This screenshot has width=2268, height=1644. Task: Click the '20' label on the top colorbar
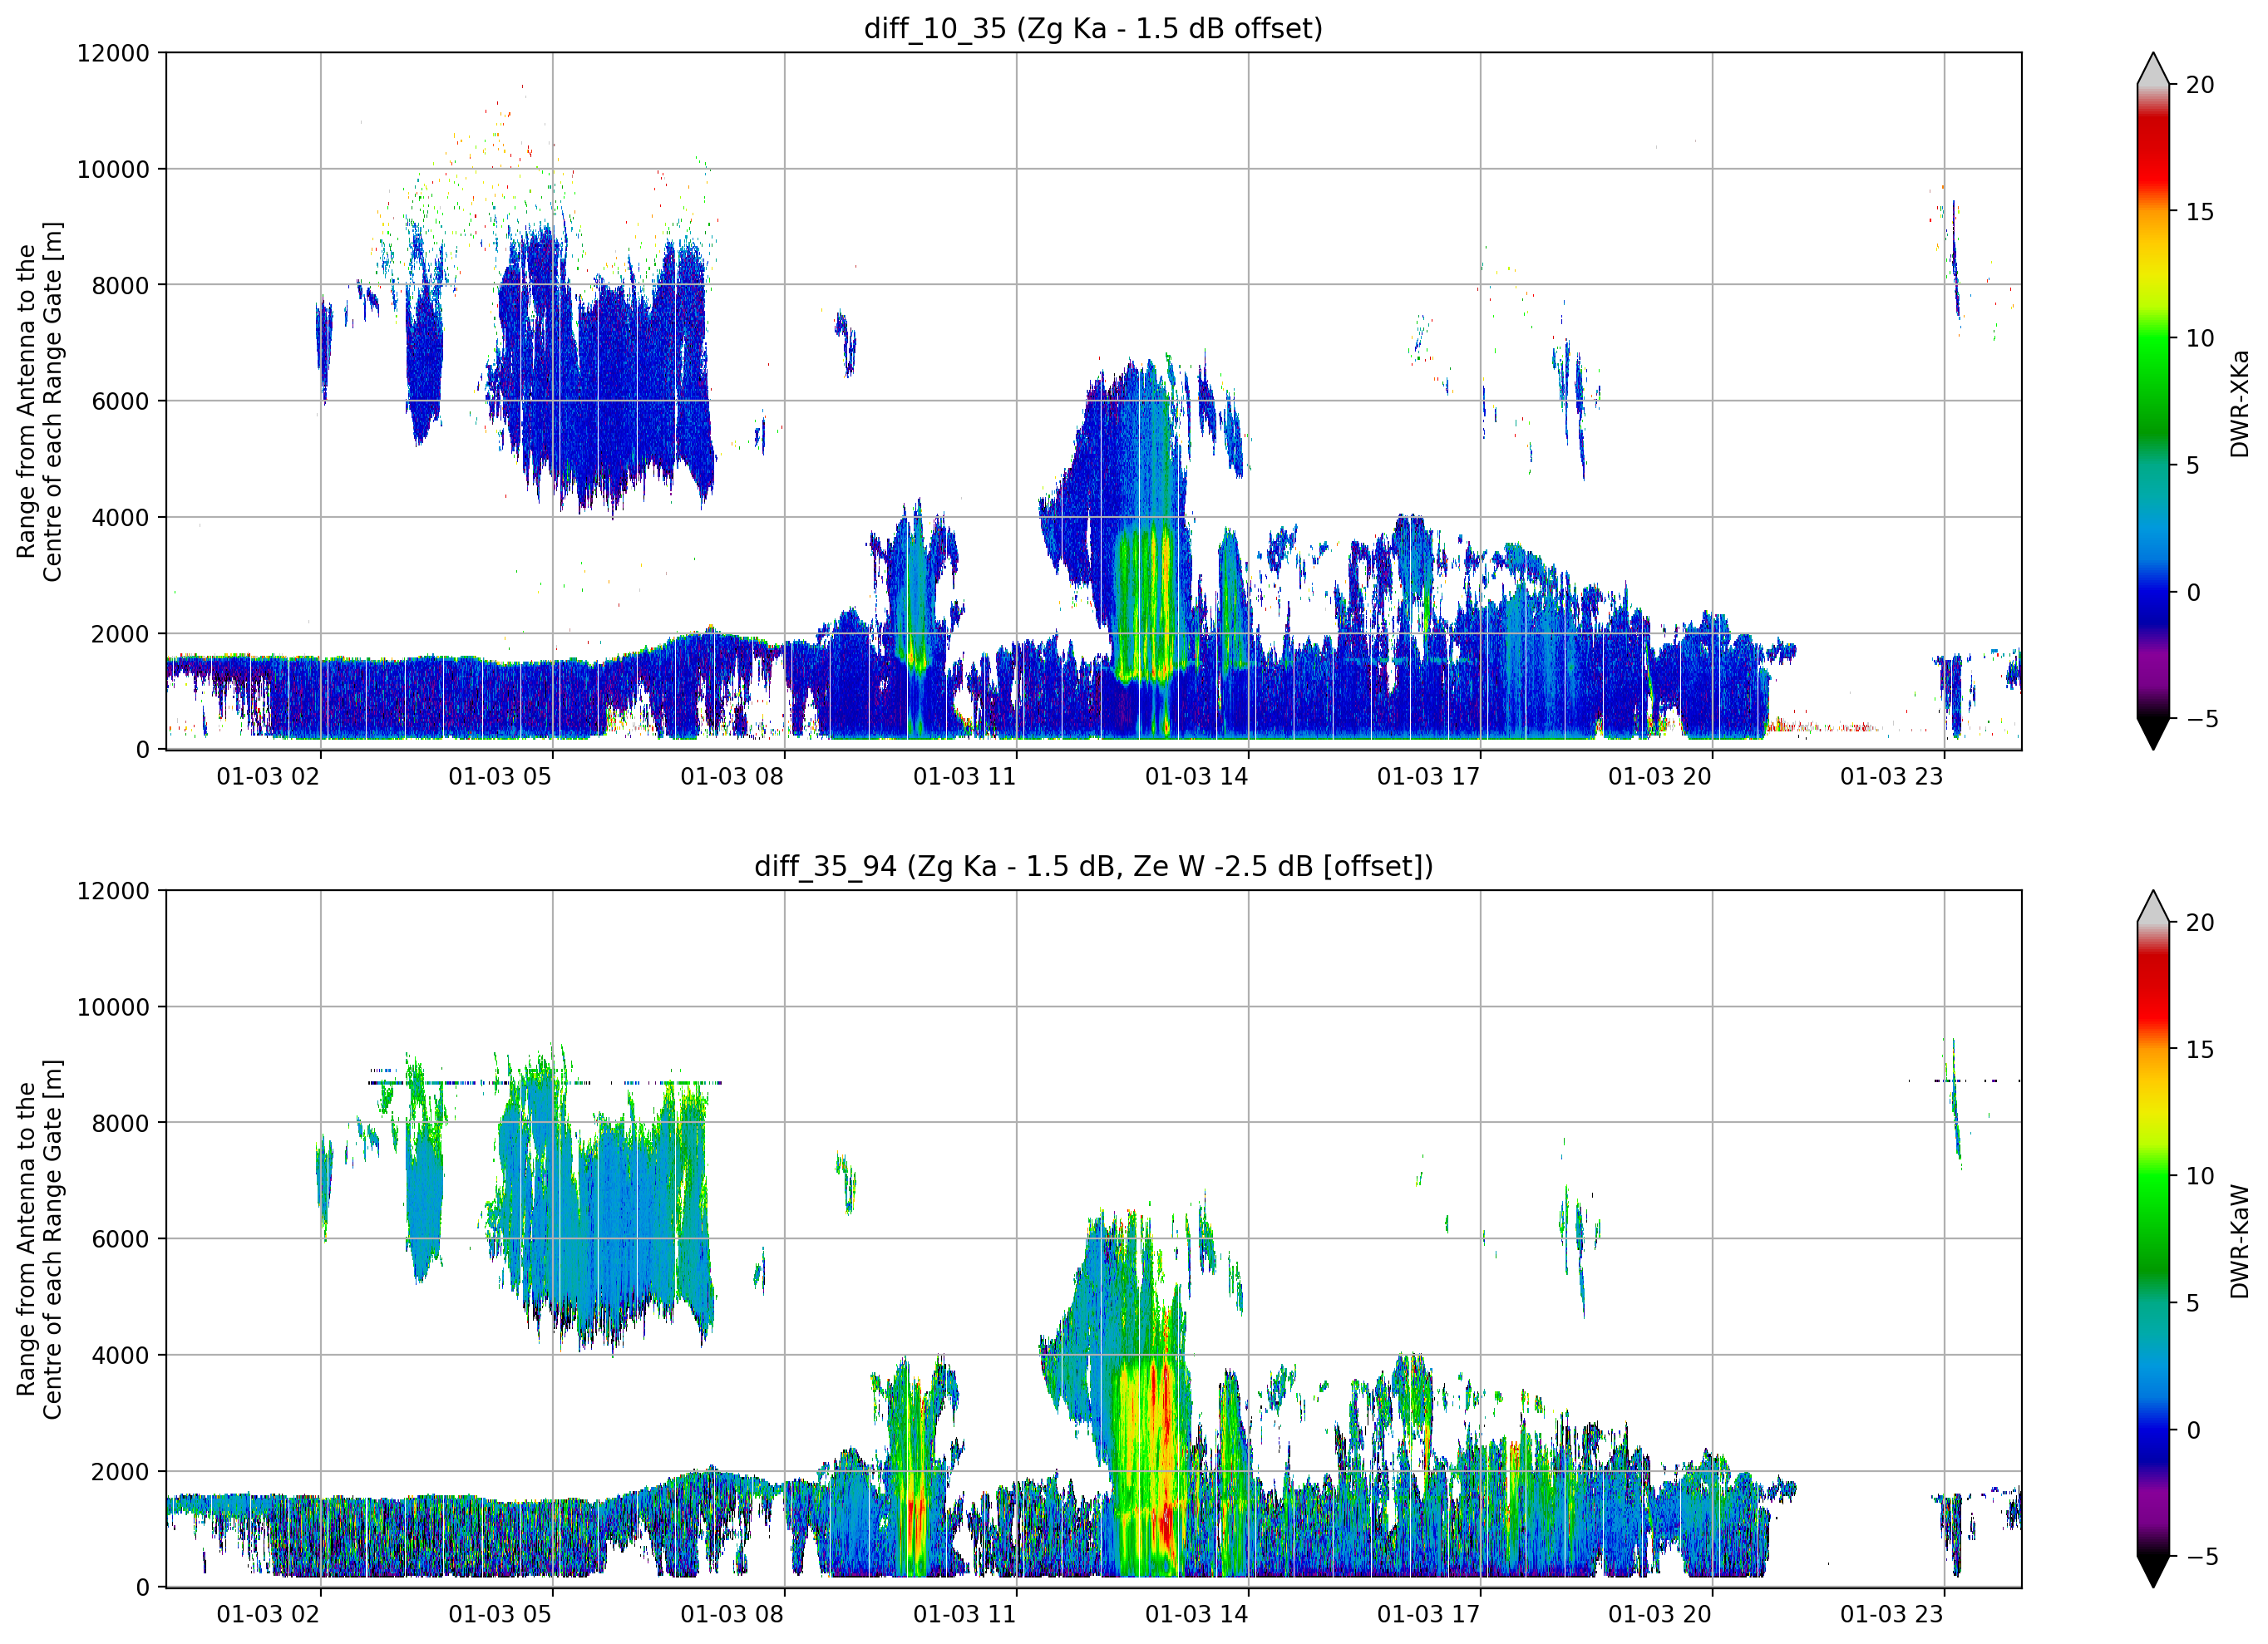tap(2200, 85)
